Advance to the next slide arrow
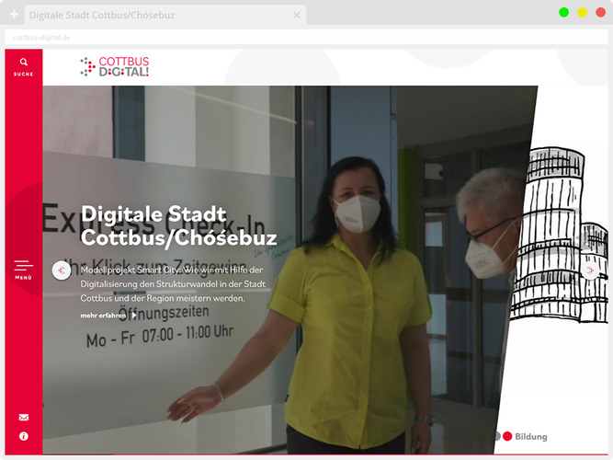Screen dimensions: 613x460 coord(589,271)
